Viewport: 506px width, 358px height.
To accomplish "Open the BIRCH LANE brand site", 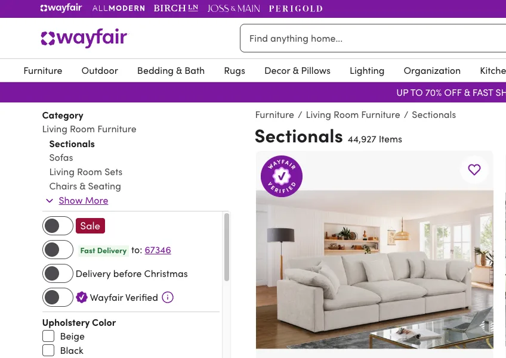I will 175,8.
